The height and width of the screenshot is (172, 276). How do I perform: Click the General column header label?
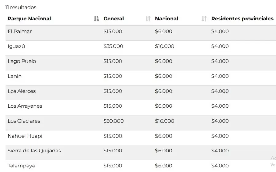(x=113, y=19)
